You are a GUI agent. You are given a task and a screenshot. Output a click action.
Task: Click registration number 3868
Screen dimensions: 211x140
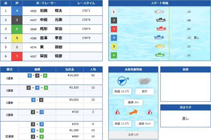coord(33,29)
